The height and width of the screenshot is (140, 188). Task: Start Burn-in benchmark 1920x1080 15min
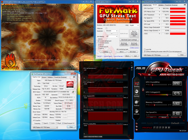[x=134, y=34]
